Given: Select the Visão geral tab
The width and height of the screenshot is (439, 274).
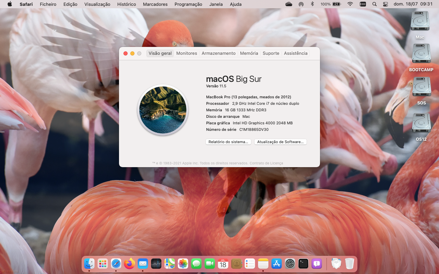Looking at the screenshot, I should click(x=160, y=53).
